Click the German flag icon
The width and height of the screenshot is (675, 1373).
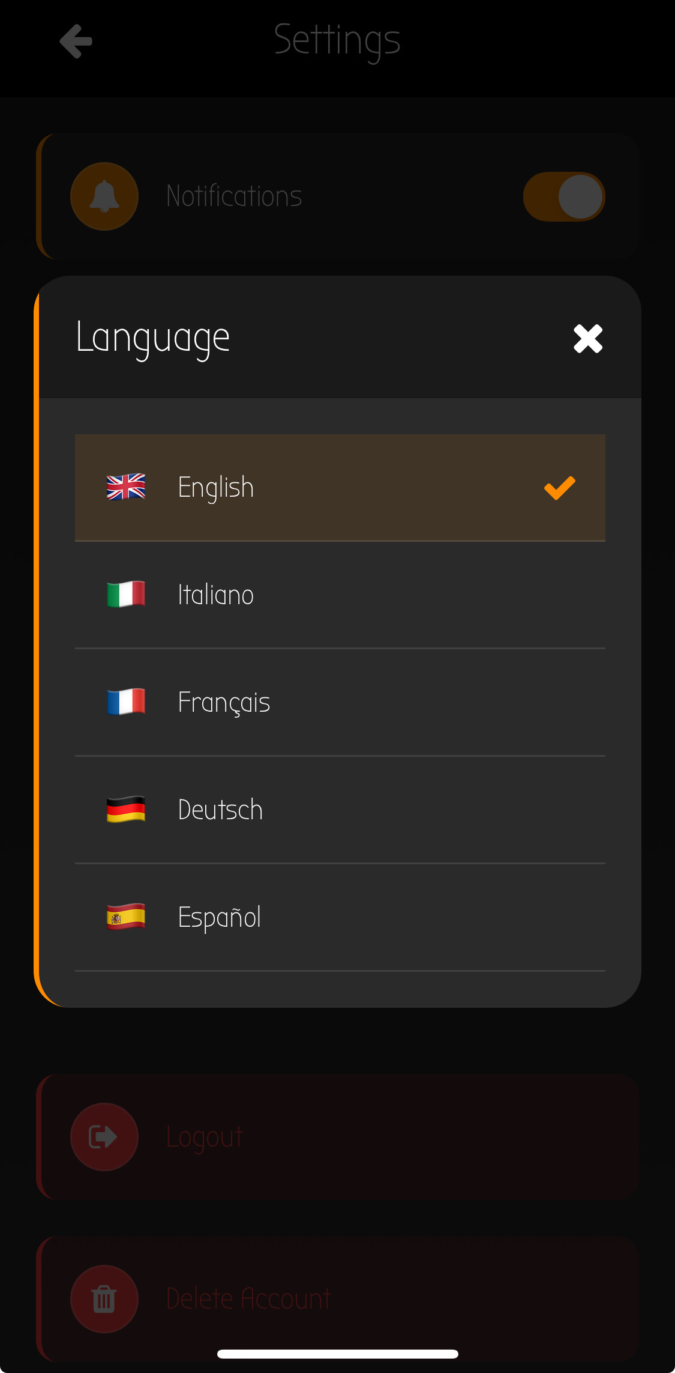tap(126, 808)
